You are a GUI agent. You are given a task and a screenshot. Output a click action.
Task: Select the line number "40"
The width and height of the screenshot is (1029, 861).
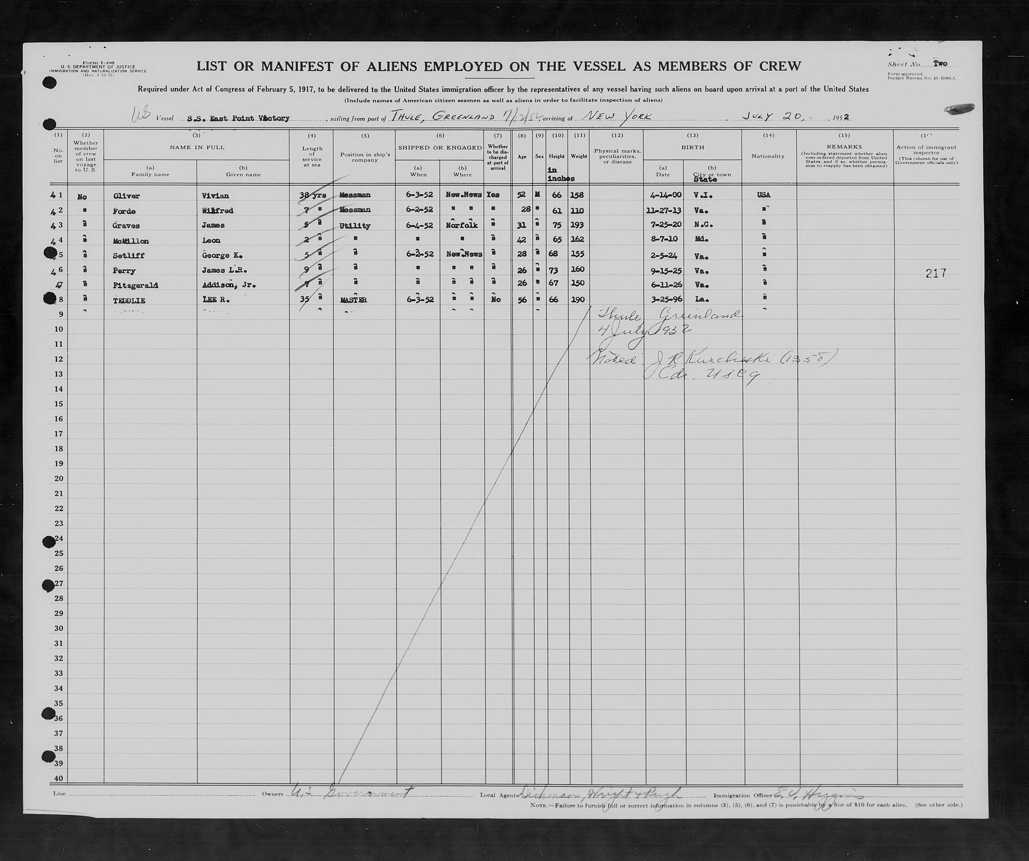59,778
